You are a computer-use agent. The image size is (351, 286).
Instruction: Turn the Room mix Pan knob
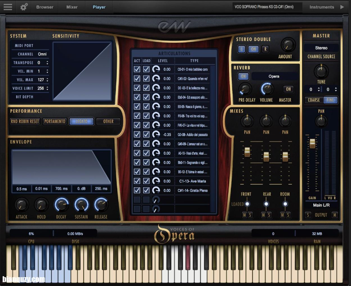285,121
